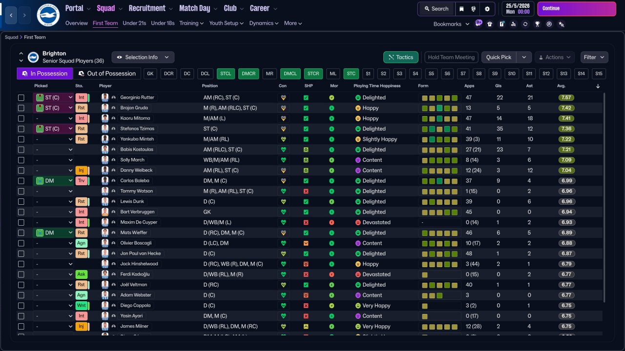Open the Filter dropdown
625x351 pixels.
[594, 57]
